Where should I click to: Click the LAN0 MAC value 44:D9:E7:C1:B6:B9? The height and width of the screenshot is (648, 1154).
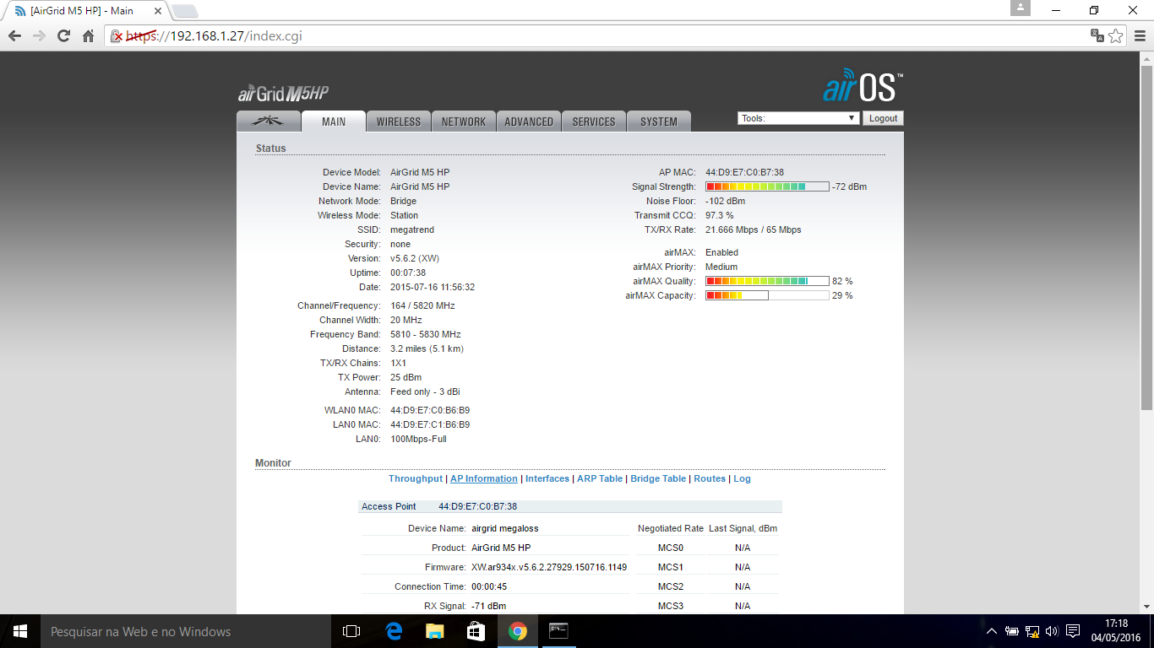(x=430, y=424)
